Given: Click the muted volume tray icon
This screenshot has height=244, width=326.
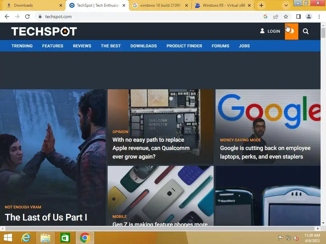Looking at the screenshot, I should [296, 238].
